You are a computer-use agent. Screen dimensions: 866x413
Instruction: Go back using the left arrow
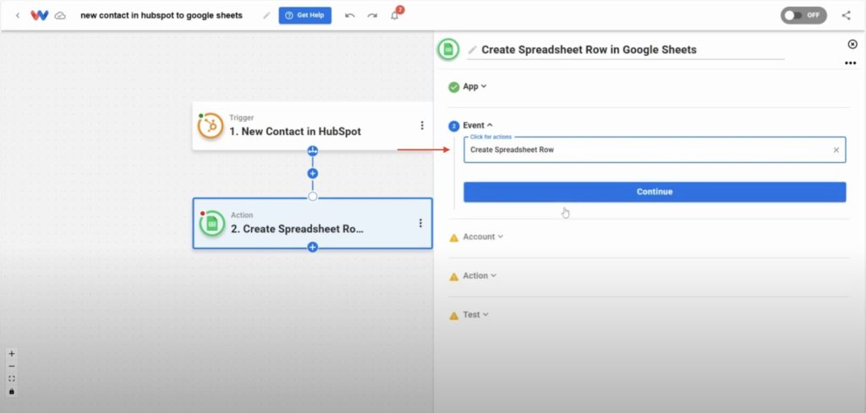(18, 15)
